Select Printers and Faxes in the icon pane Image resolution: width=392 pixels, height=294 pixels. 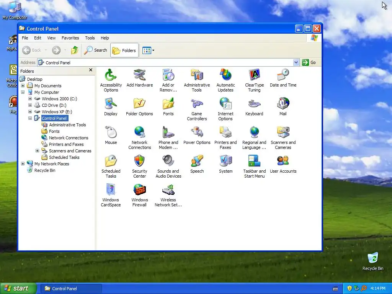coord(225,138)
